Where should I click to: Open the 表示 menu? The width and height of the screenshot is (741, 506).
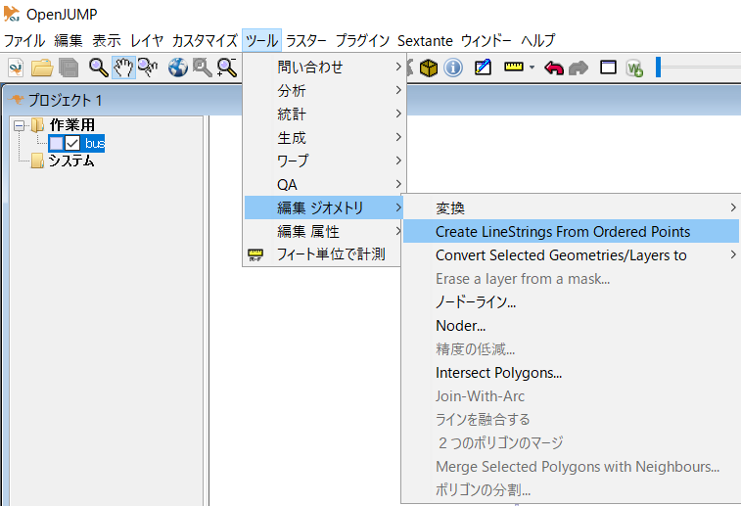[x=107, y=41]
